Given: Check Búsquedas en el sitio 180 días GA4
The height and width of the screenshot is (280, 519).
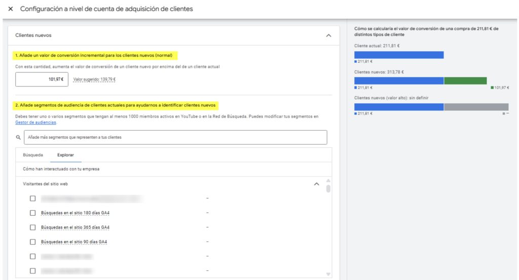Looking at the screenshot, I should point(33,213).
